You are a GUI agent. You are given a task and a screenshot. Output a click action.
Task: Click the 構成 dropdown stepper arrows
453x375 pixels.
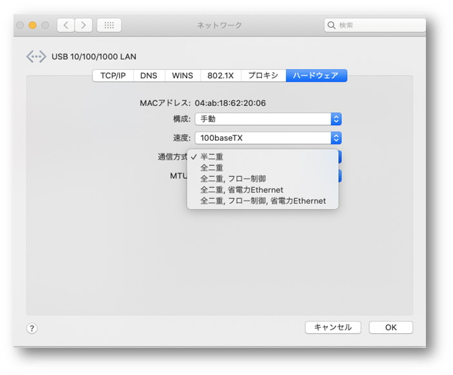tap(336, 119)
